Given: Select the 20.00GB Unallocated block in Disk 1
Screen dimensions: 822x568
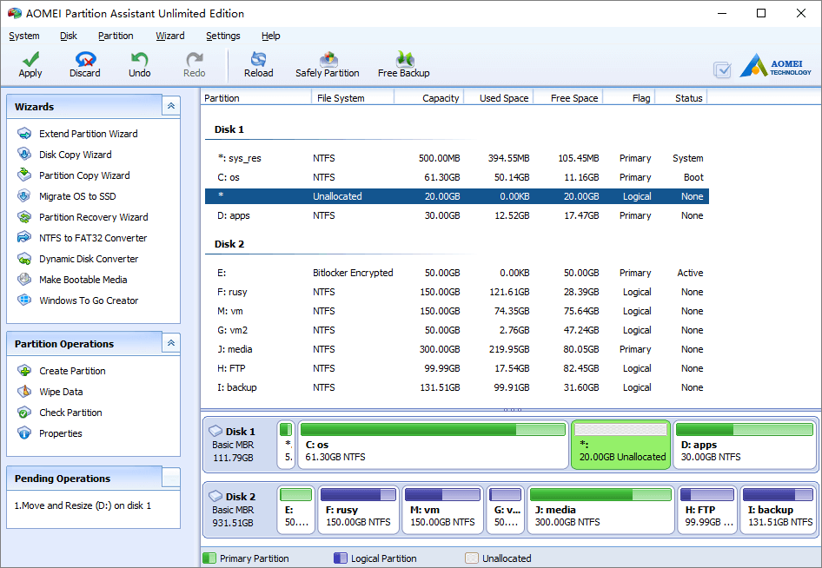Looking at the screenshot, I should click(x=620, y=445).
